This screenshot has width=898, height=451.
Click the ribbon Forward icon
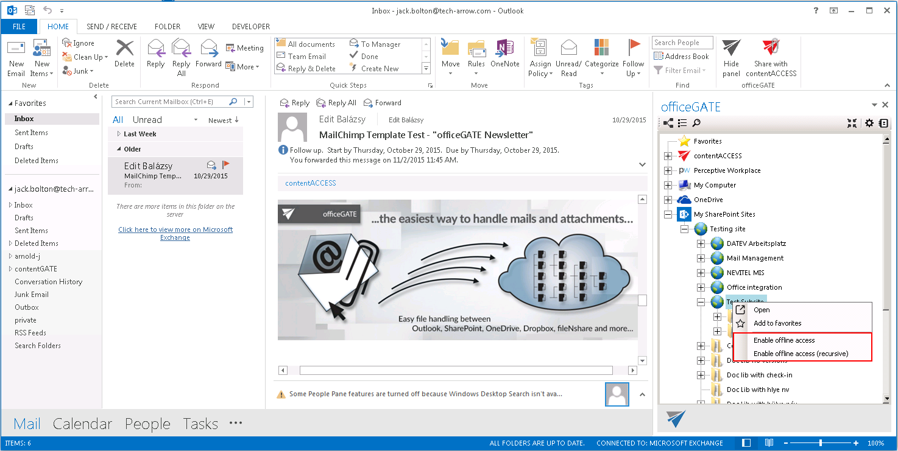(209, 48)
